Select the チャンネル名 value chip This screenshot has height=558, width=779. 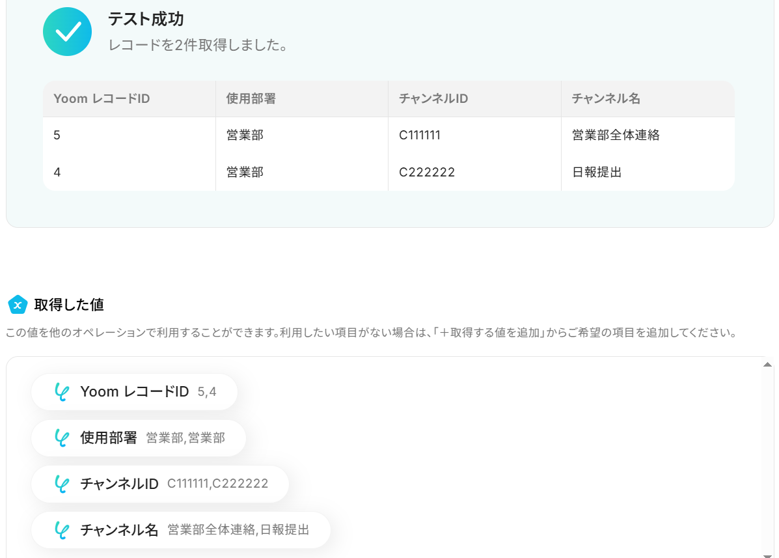point(181,530)
